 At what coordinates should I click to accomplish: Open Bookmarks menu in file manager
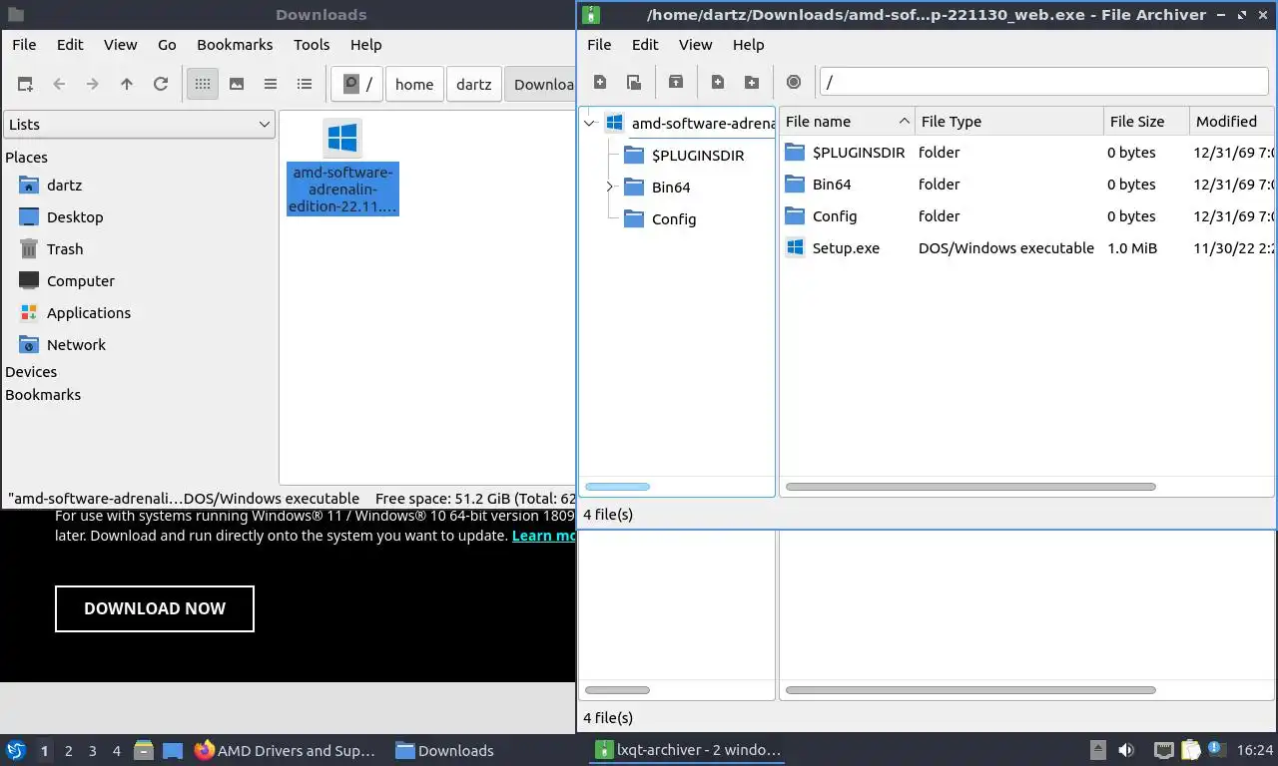click(235, 45)
